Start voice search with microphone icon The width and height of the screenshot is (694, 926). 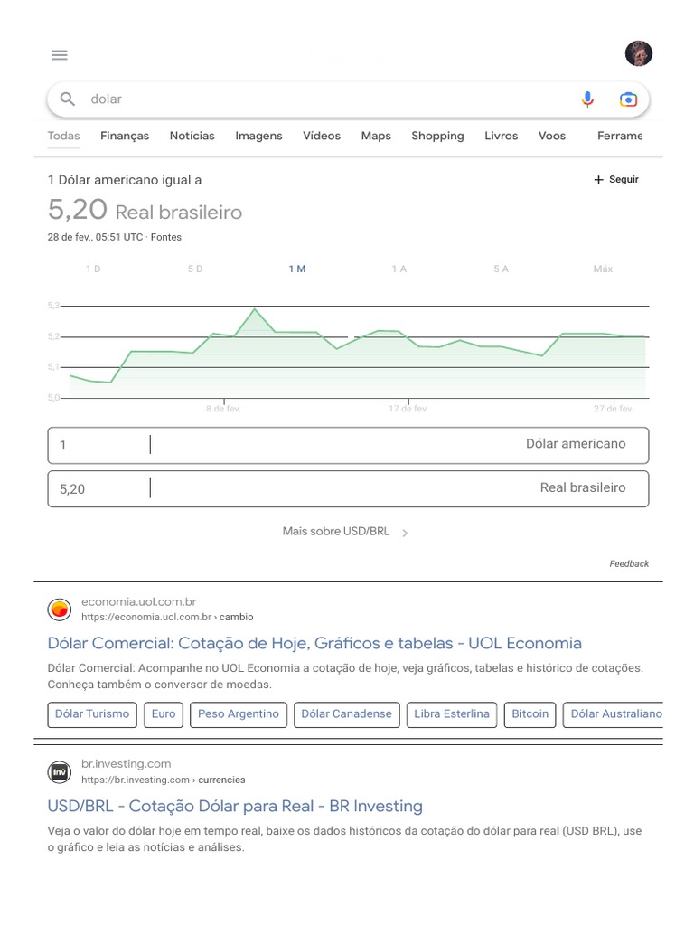pyautogui.click(x=587, y=99)
